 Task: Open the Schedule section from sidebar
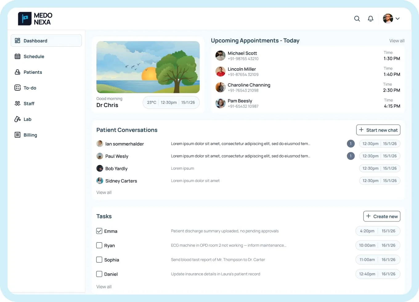click(x=34, y=56)
